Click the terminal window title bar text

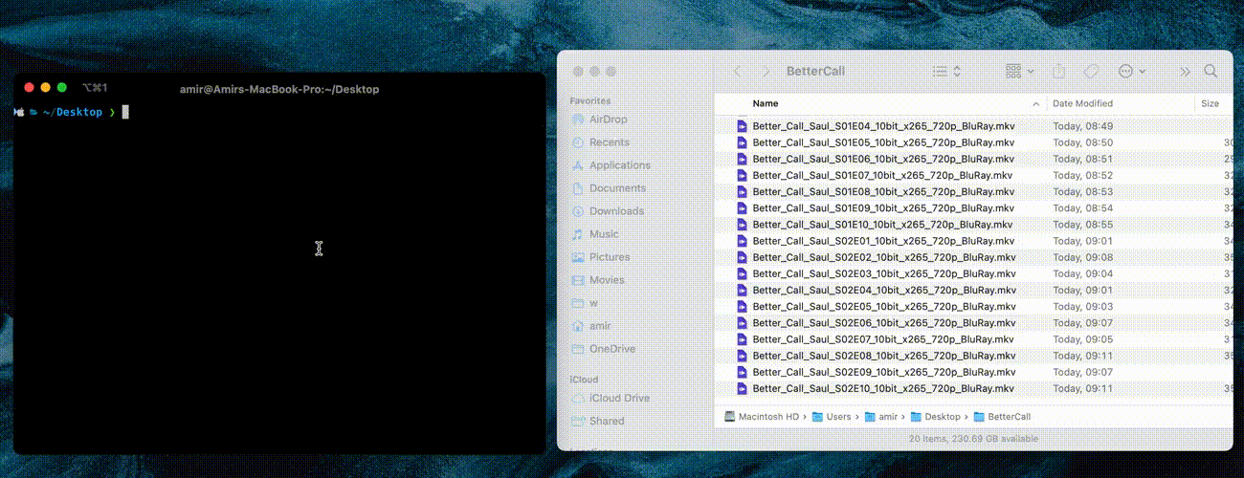[x=279, y=89]
